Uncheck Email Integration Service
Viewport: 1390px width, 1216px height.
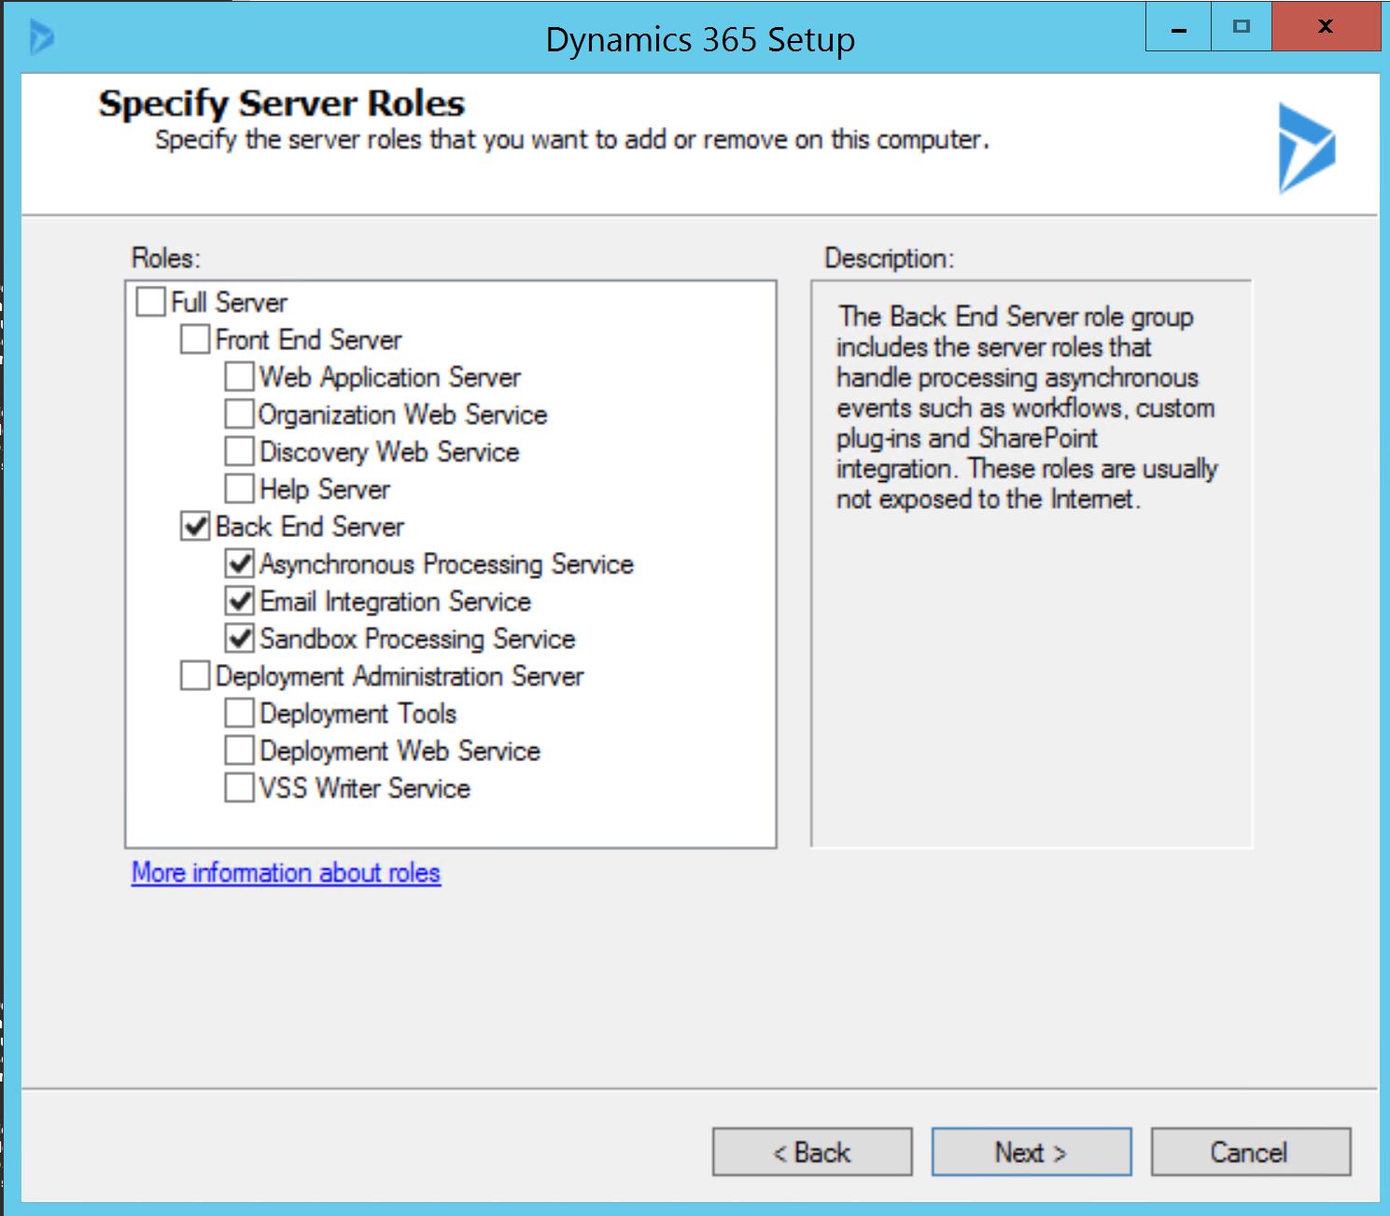(x=240, y=601)
